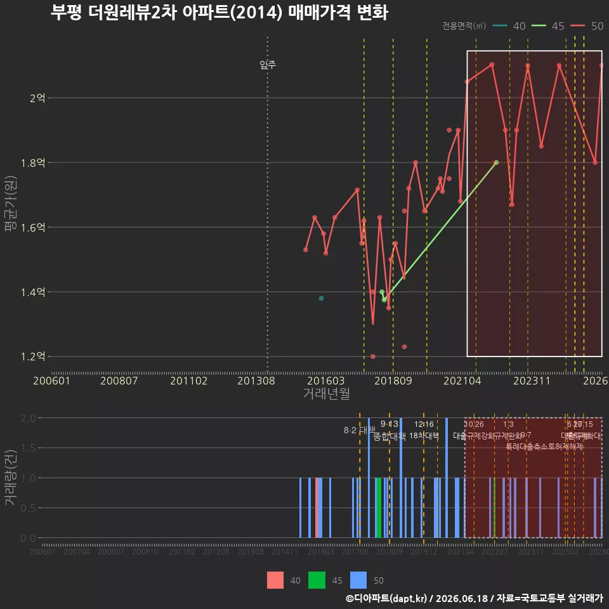Click the 1.8억 y-axis label
Viewport: 609px width, 609px height.
pyautogui.click(x=33, y=163)
